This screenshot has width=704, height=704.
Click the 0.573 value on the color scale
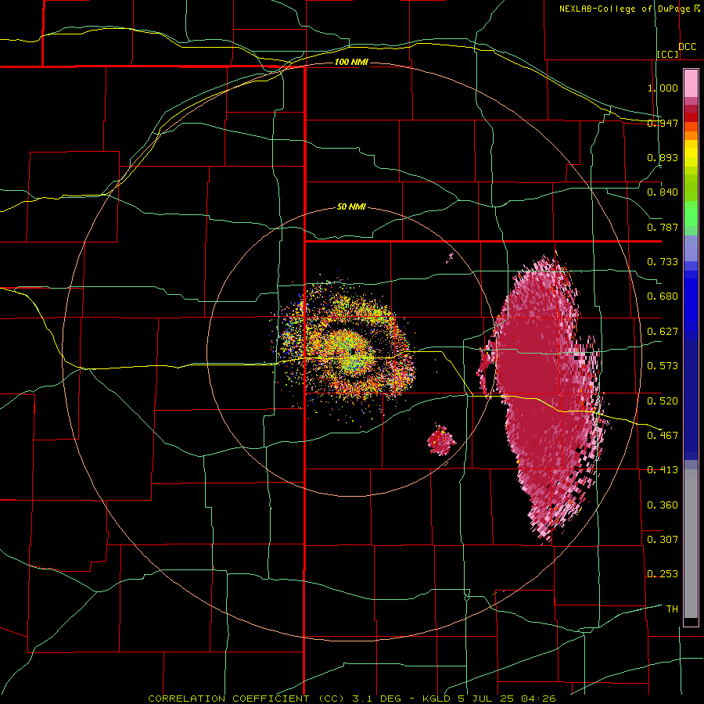(663, 366)
